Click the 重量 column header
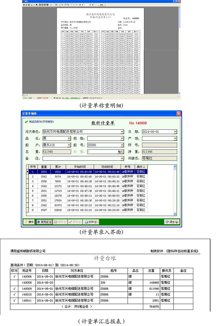The image size is (217, 326). (x=44, y=167)
